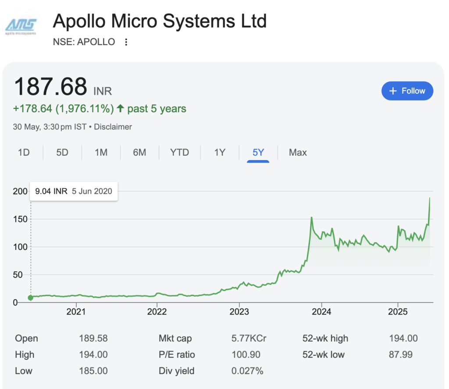Open the three-dot more options menu
Screen dimensions: 449x389
click(x=126, y=42)
